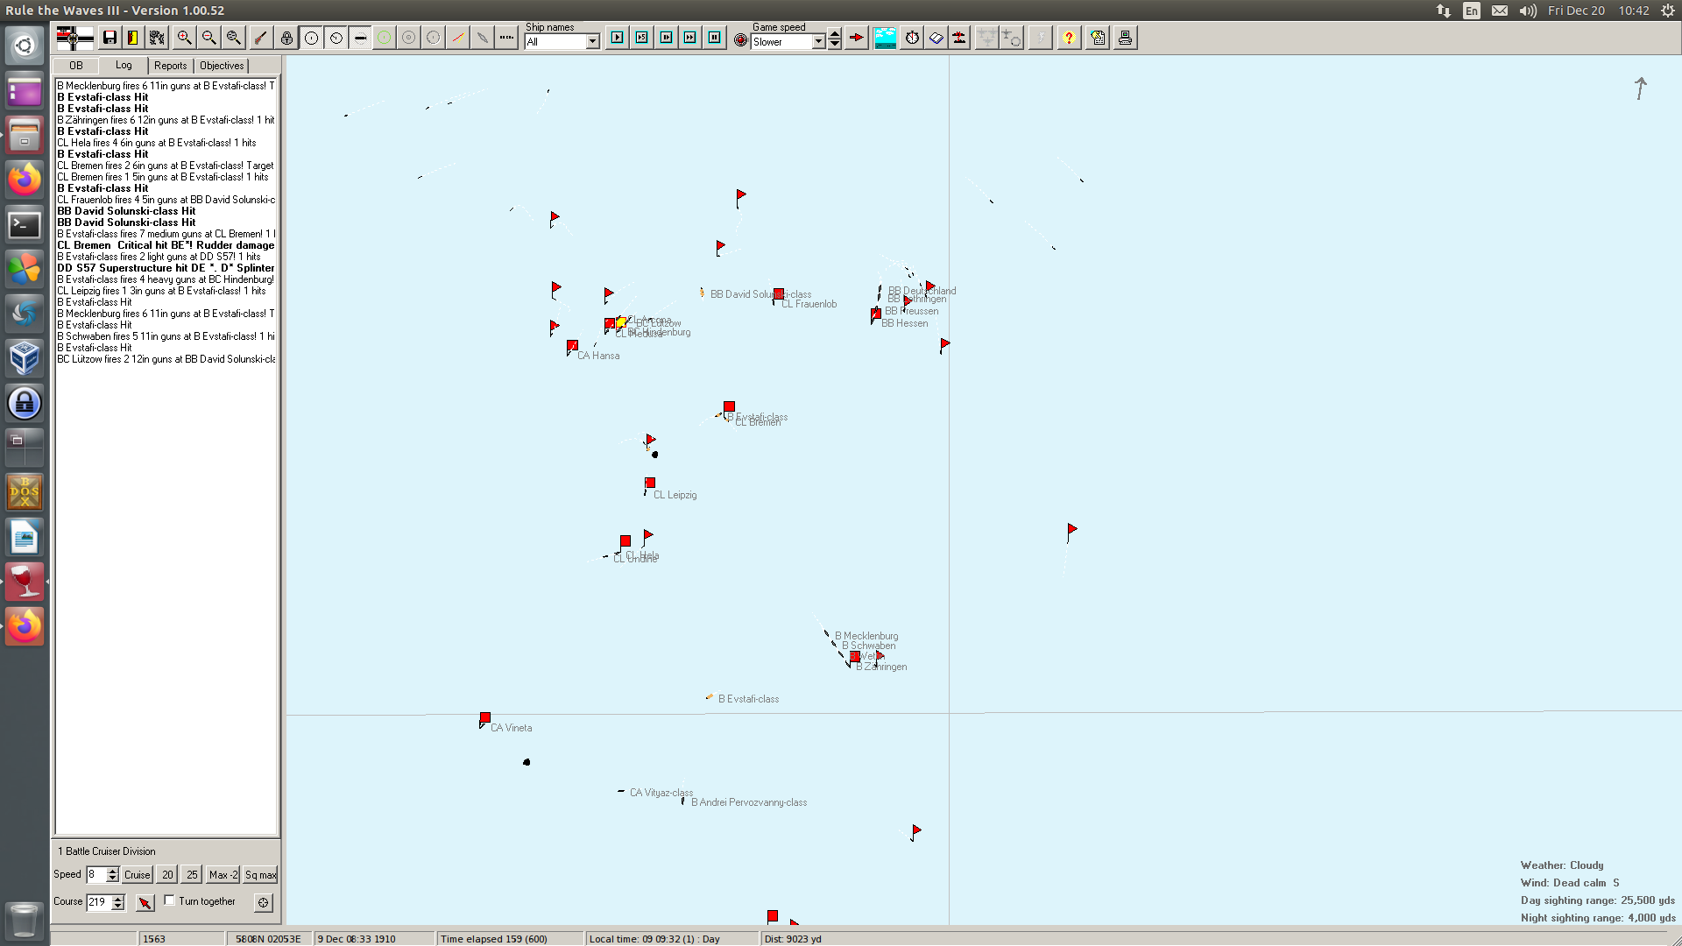Click the crosshair target button

click(x=264, y=902)
